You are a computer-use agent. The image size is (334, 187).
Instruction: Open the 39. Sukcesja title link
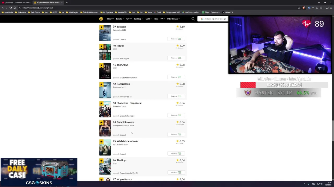[119, 26]
